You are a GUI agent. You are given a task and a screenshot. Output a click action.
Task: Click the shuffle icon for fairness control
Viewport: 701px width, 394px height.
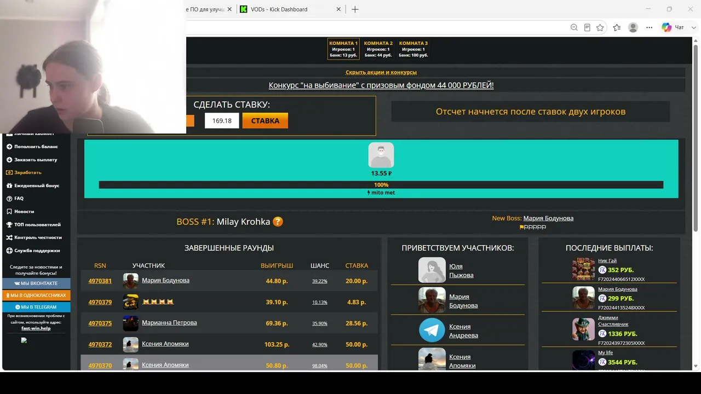point(9,237)
